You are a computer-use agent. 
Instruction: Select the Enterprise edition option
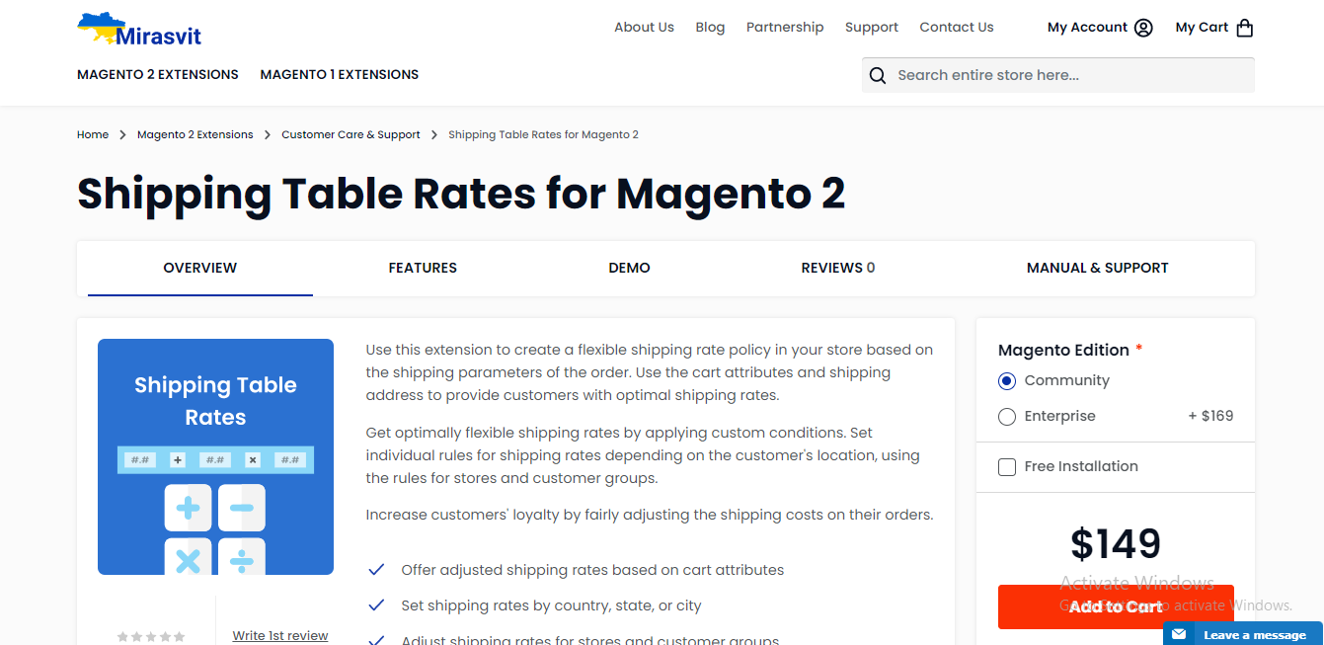[1006, 416]
